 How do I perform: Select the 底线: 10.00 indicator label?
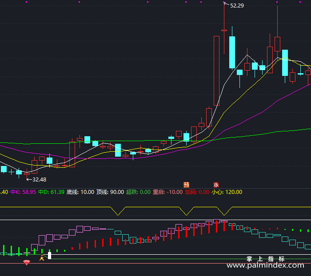point(80,192)
